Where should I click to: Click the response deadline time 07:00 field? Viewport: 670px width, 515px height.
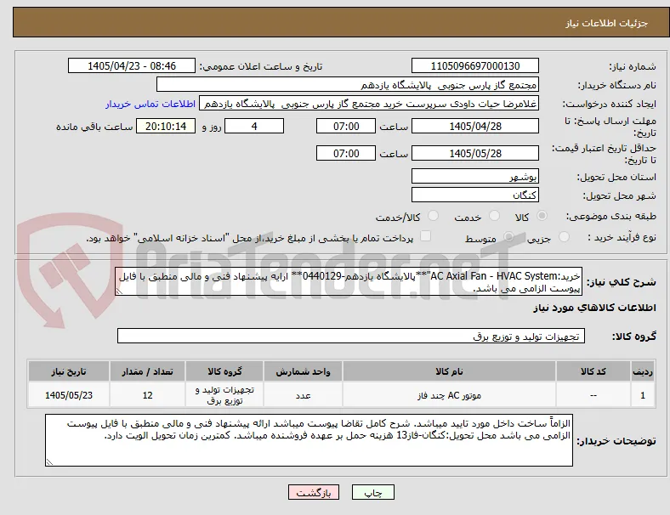click(x=346, y=127)
